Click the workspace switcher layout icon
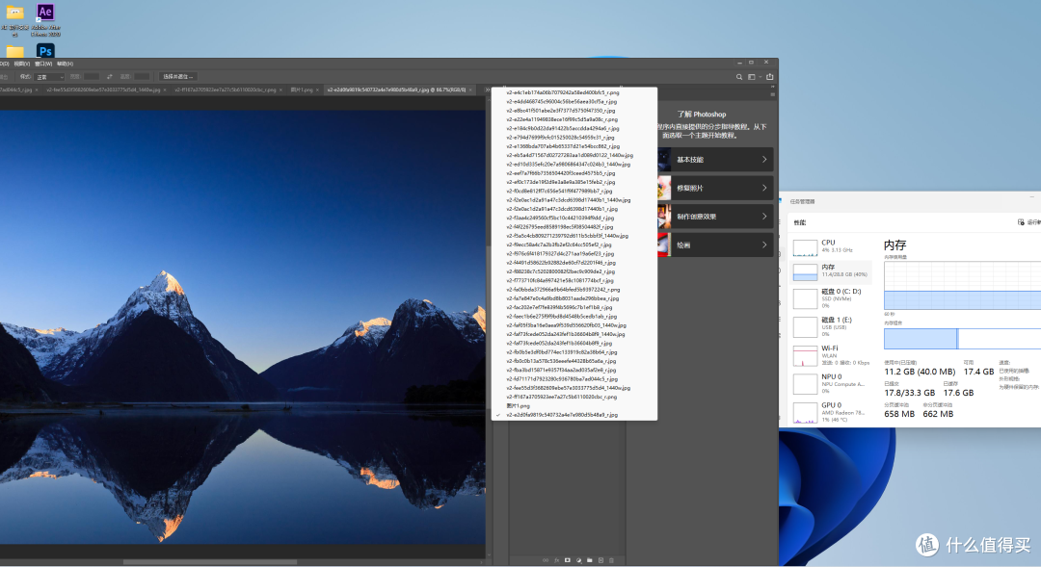1041x567 pixels. 752,77
